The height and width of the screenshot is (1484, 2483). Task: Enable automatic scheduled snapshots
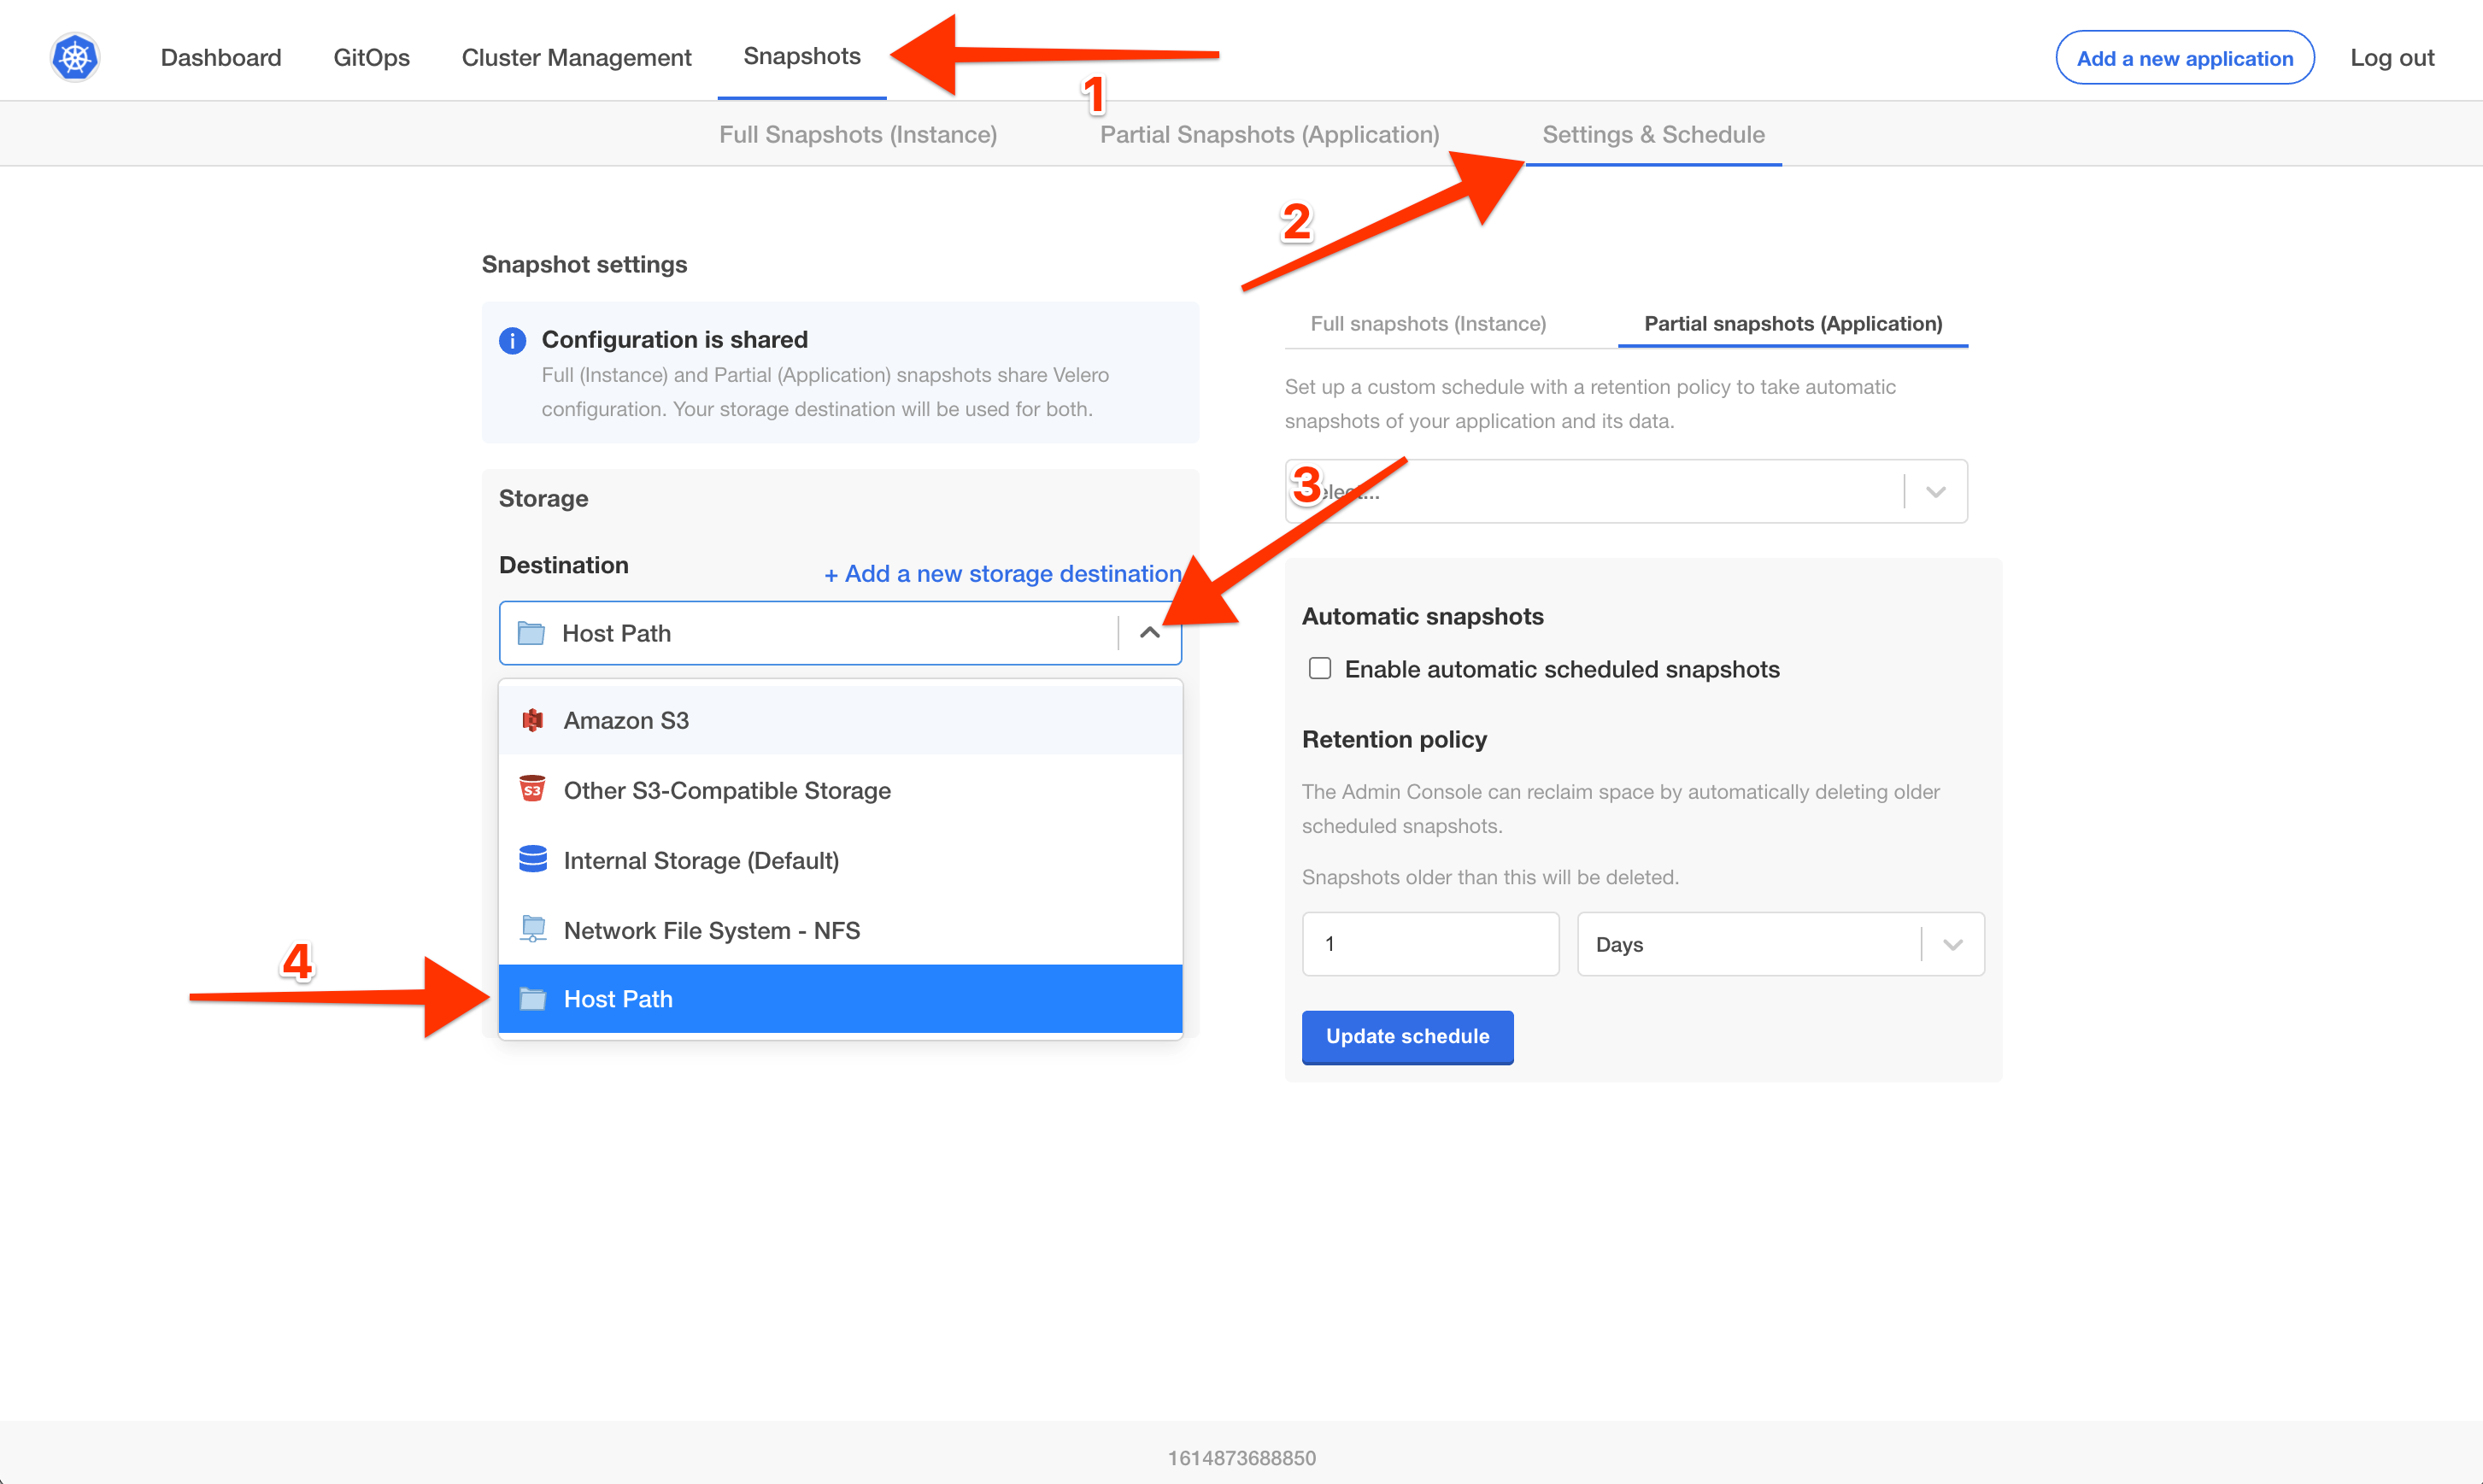[1320, 668]
